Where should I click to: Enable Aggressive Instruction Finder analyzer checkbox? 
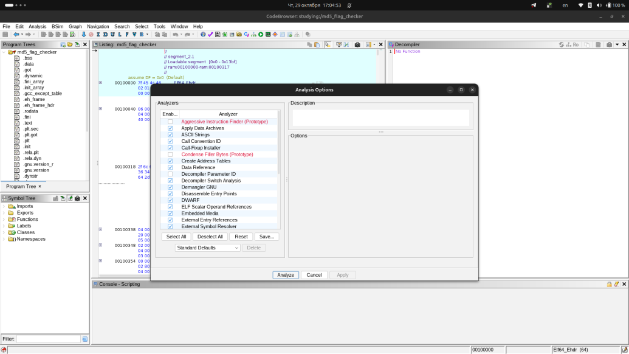click(x=170, y=122)
